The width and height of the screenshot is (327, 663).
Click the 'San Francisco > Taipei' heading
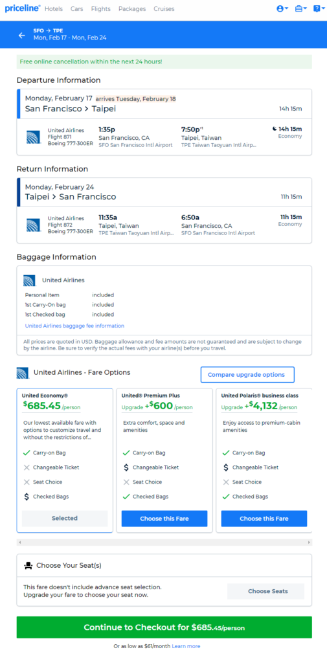[70, 109]
